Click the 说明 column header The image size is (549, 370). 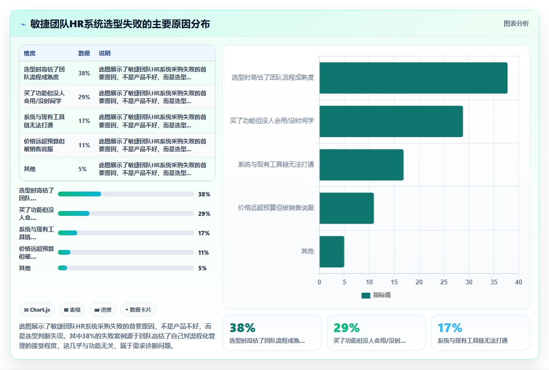pyautogui.click(x=105, y=53)
